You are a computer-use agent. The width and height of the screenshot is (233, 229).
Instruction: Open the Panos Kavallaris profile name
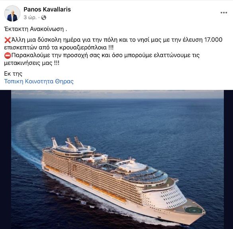tap(47, 10)
